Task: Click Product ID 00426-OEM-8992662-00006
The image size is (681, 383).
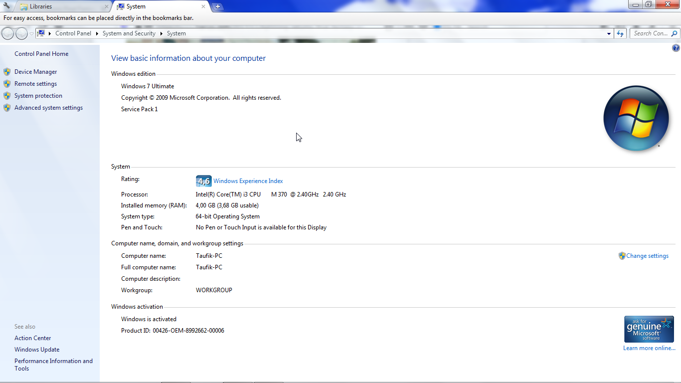Action: click(x=172, y=331)
